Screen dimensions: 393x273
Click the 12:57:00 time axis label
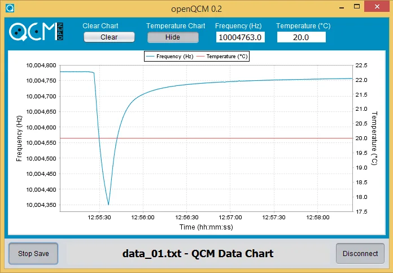[230, 217]
